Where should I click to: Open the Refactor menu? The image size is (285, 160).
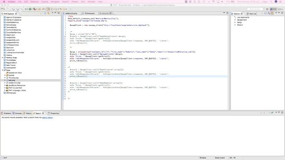click(35, 2)
